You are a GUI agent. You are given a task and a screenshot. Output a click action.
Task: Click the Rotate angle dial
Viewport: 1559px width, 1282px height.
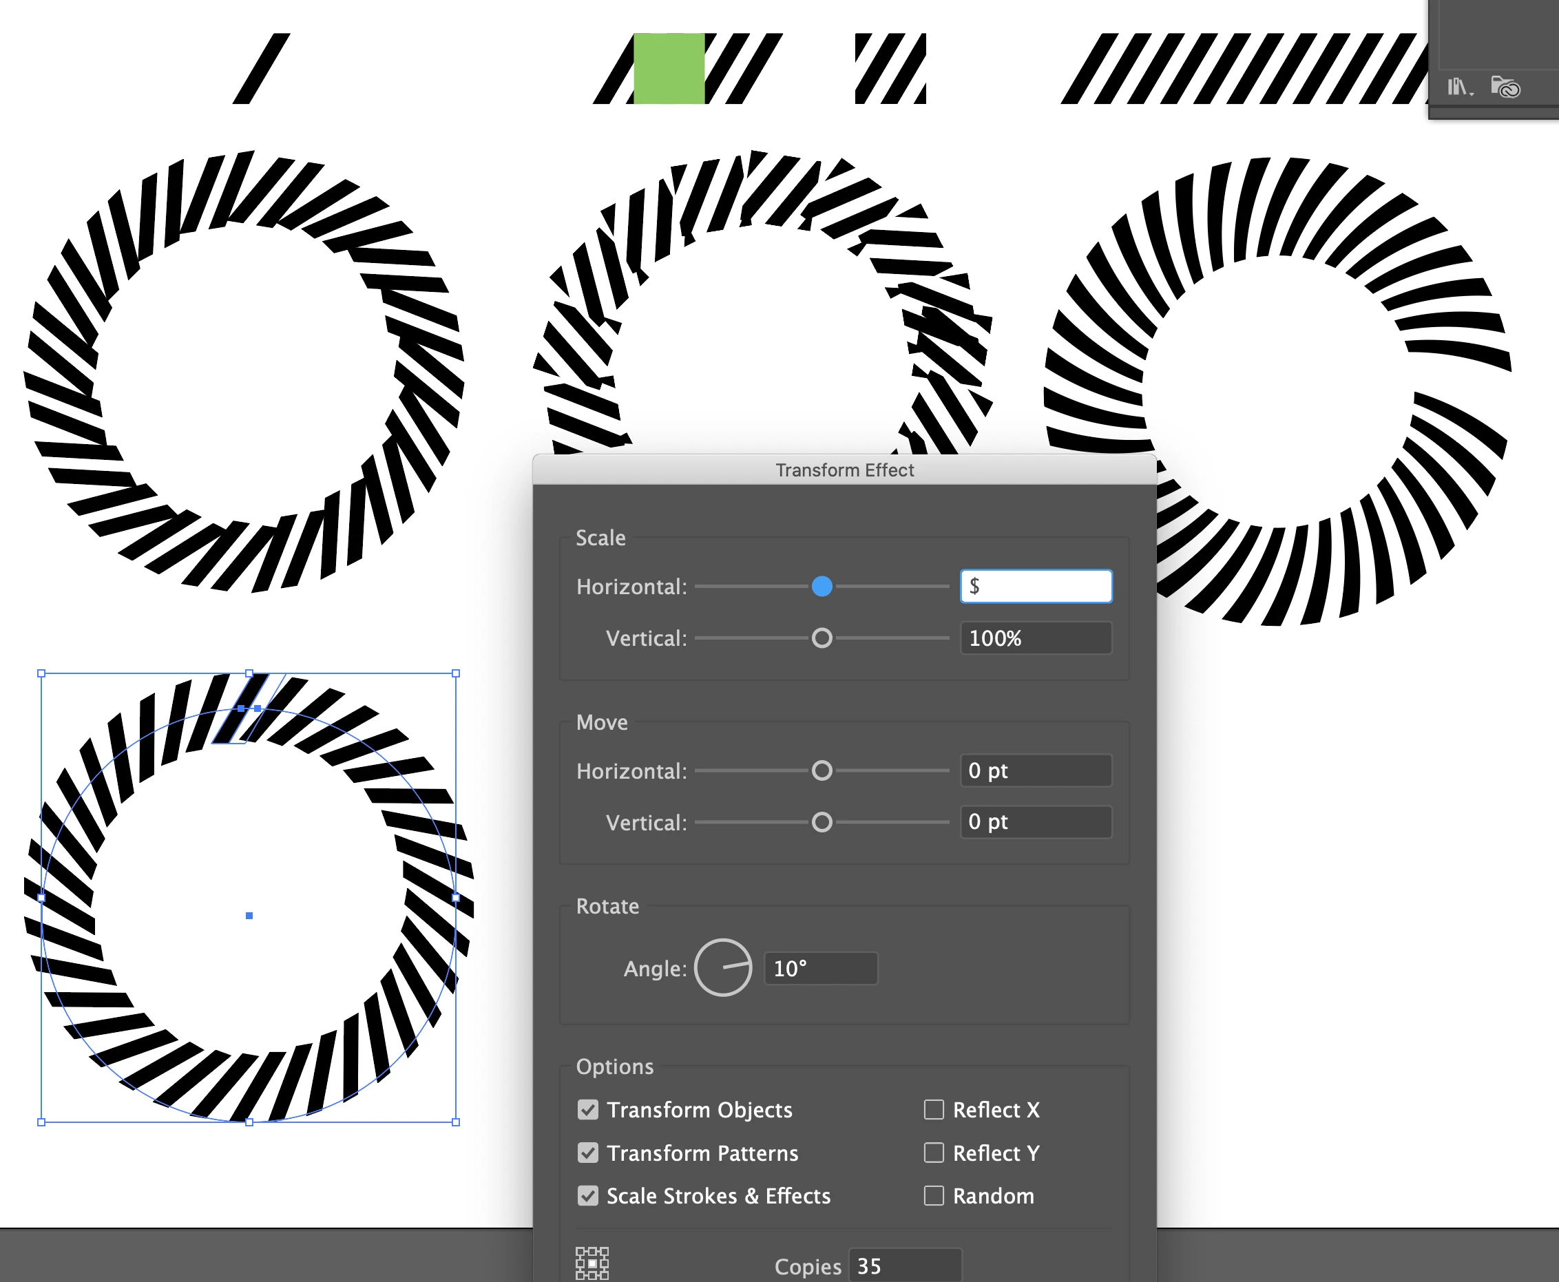(x=723, y=967)
